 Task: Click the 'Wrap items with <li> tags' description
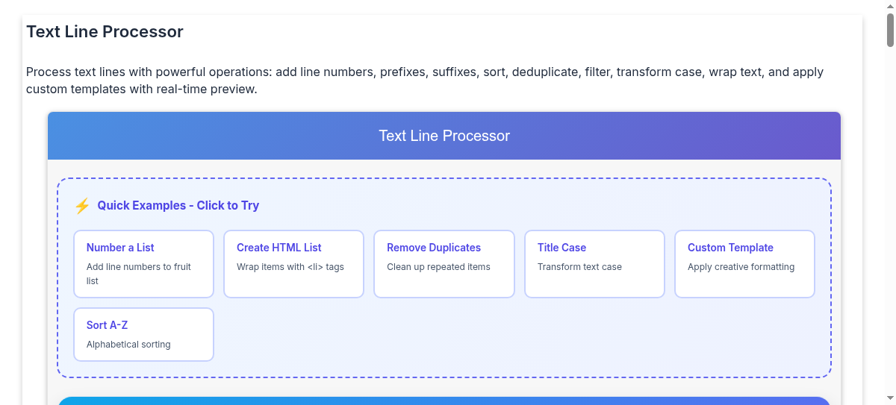pos(290,267)
